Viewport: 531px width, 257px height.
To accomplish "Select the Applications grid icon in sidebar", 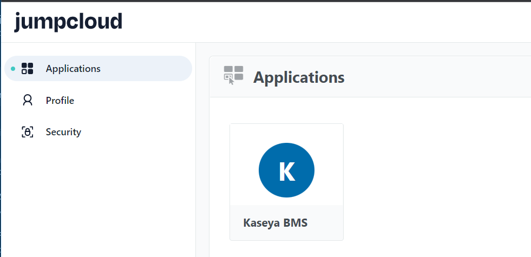I will coord(27,68).
